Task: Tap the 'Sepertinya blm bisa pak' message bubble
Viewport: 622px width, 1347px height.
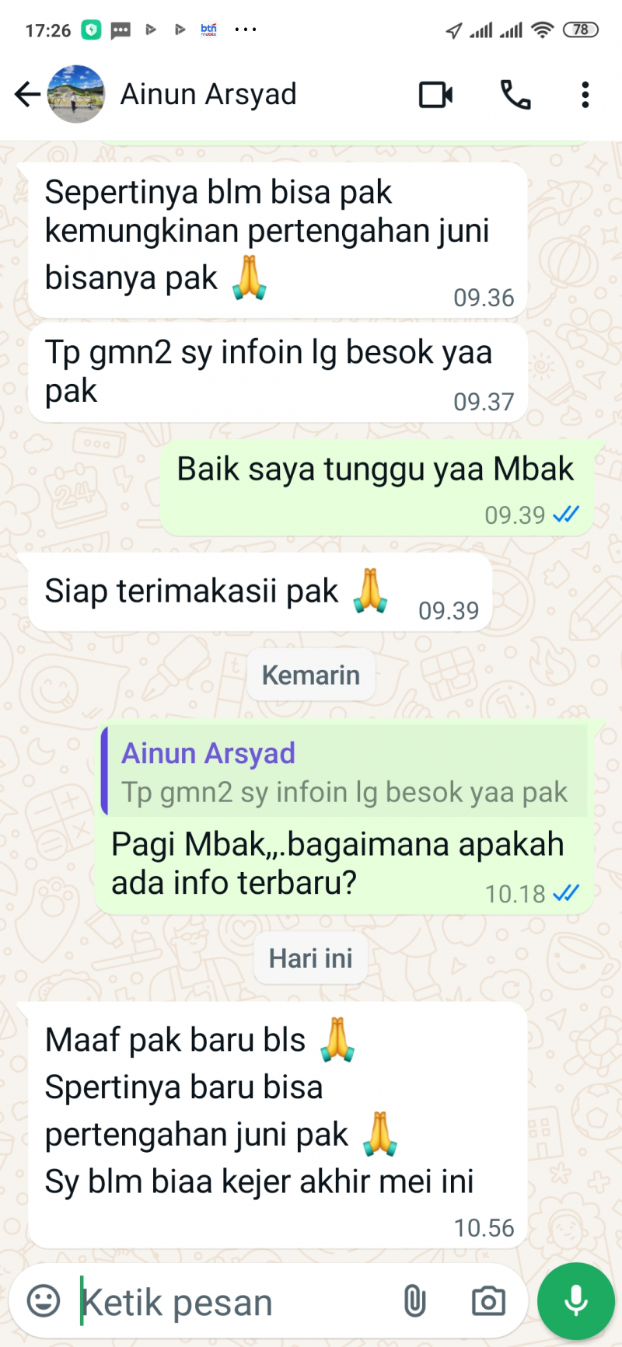Action: pyautogui.click(x=278, y=240)
